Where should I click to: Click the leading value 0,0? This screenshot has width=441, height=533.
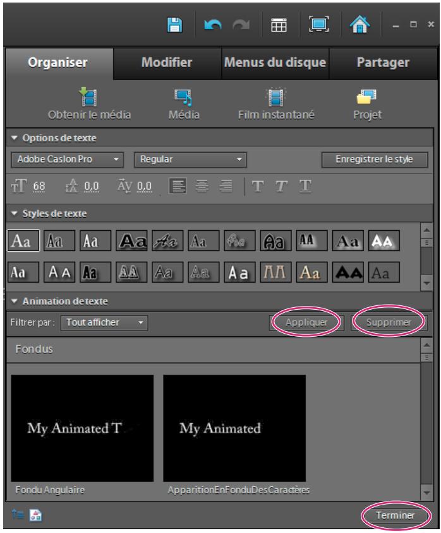pos(92,186)
